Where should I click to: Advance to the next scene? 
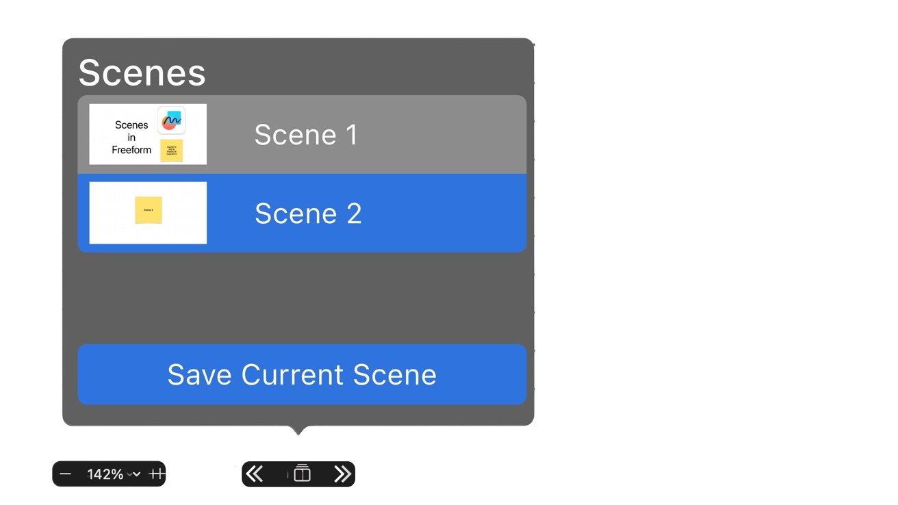point(342,474)
